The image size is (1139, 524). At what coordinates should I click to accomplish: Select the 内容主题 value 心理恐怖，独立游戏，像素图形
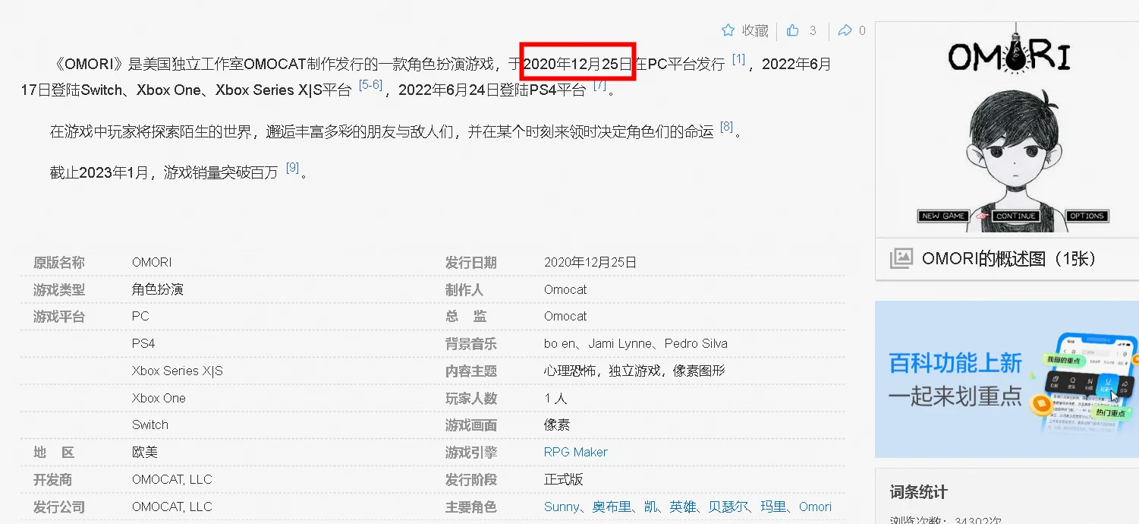click(634, 371)
